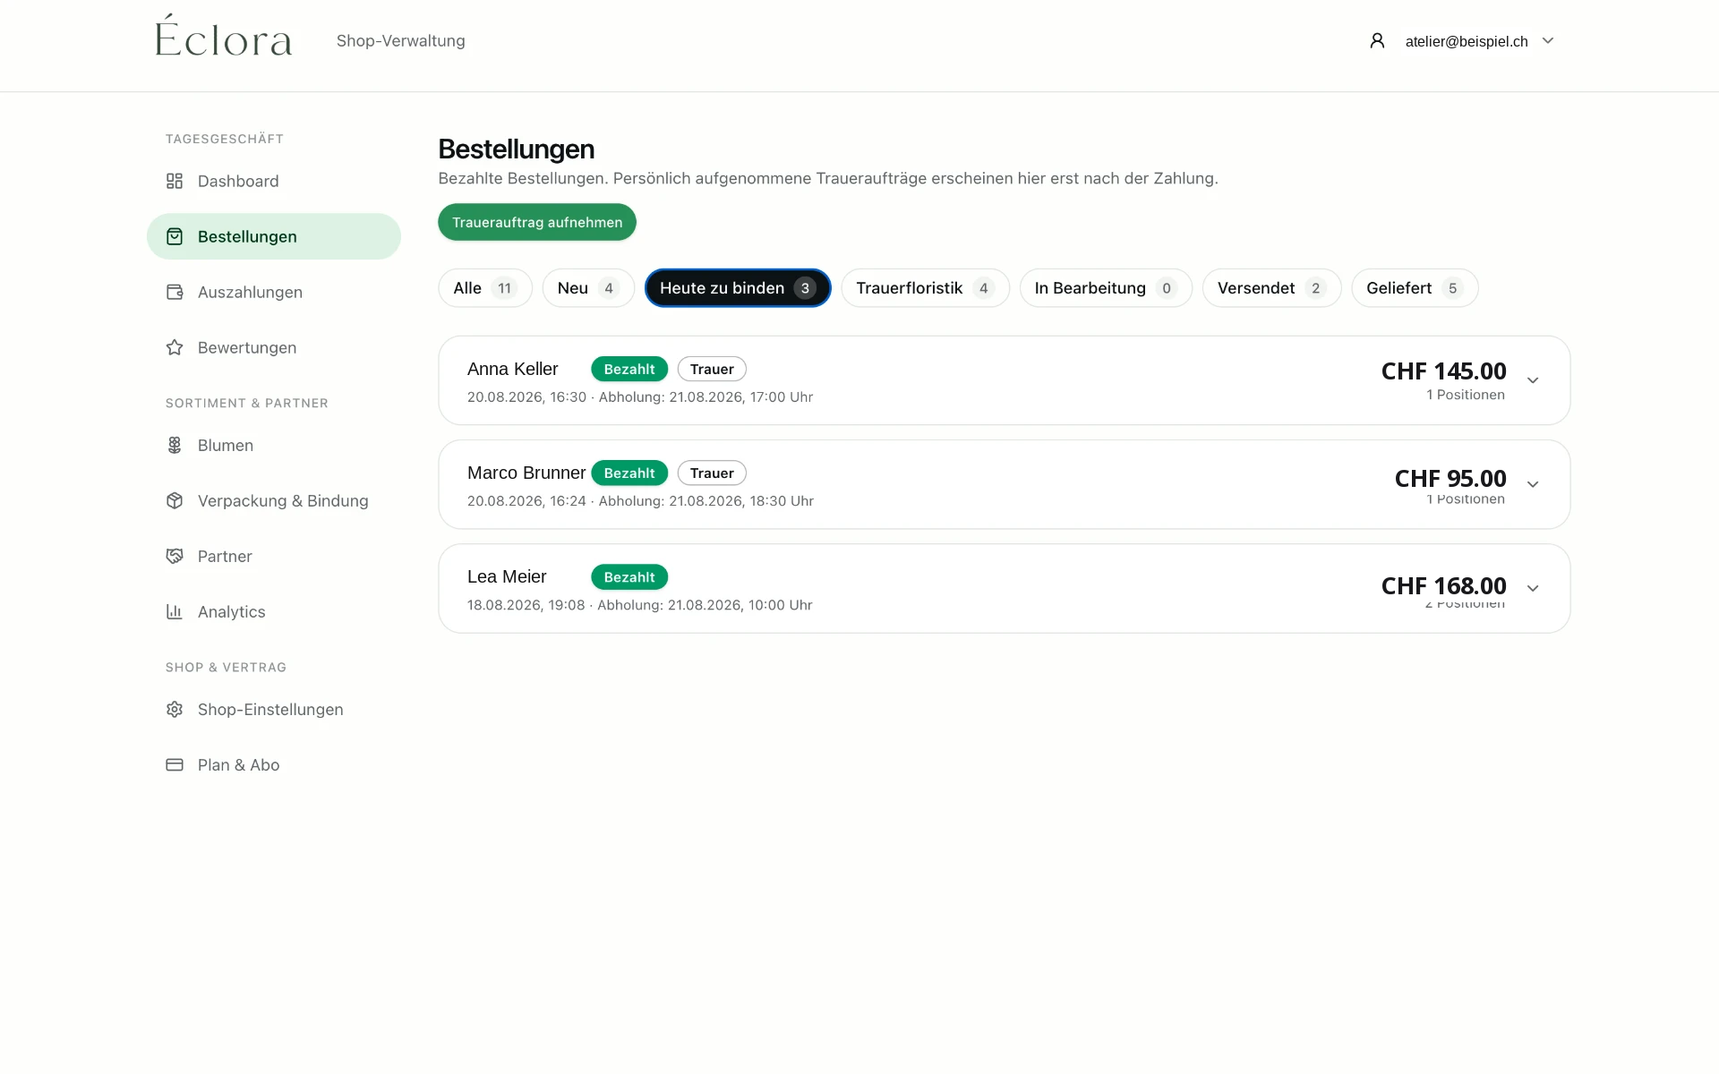Select the In Bearbeitung filter tab
Image resolution: width=1719 pixels, height=1074 pixels.
pos(1106,288)
